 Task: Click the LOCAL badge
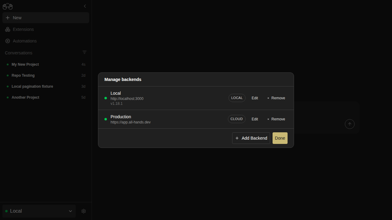237,98
